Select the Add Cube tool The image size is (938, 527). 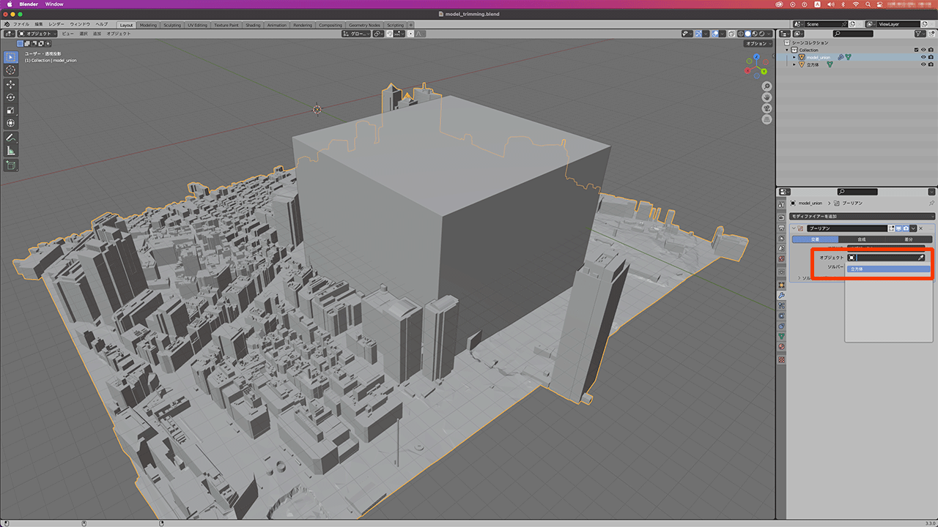click(11, 165)
